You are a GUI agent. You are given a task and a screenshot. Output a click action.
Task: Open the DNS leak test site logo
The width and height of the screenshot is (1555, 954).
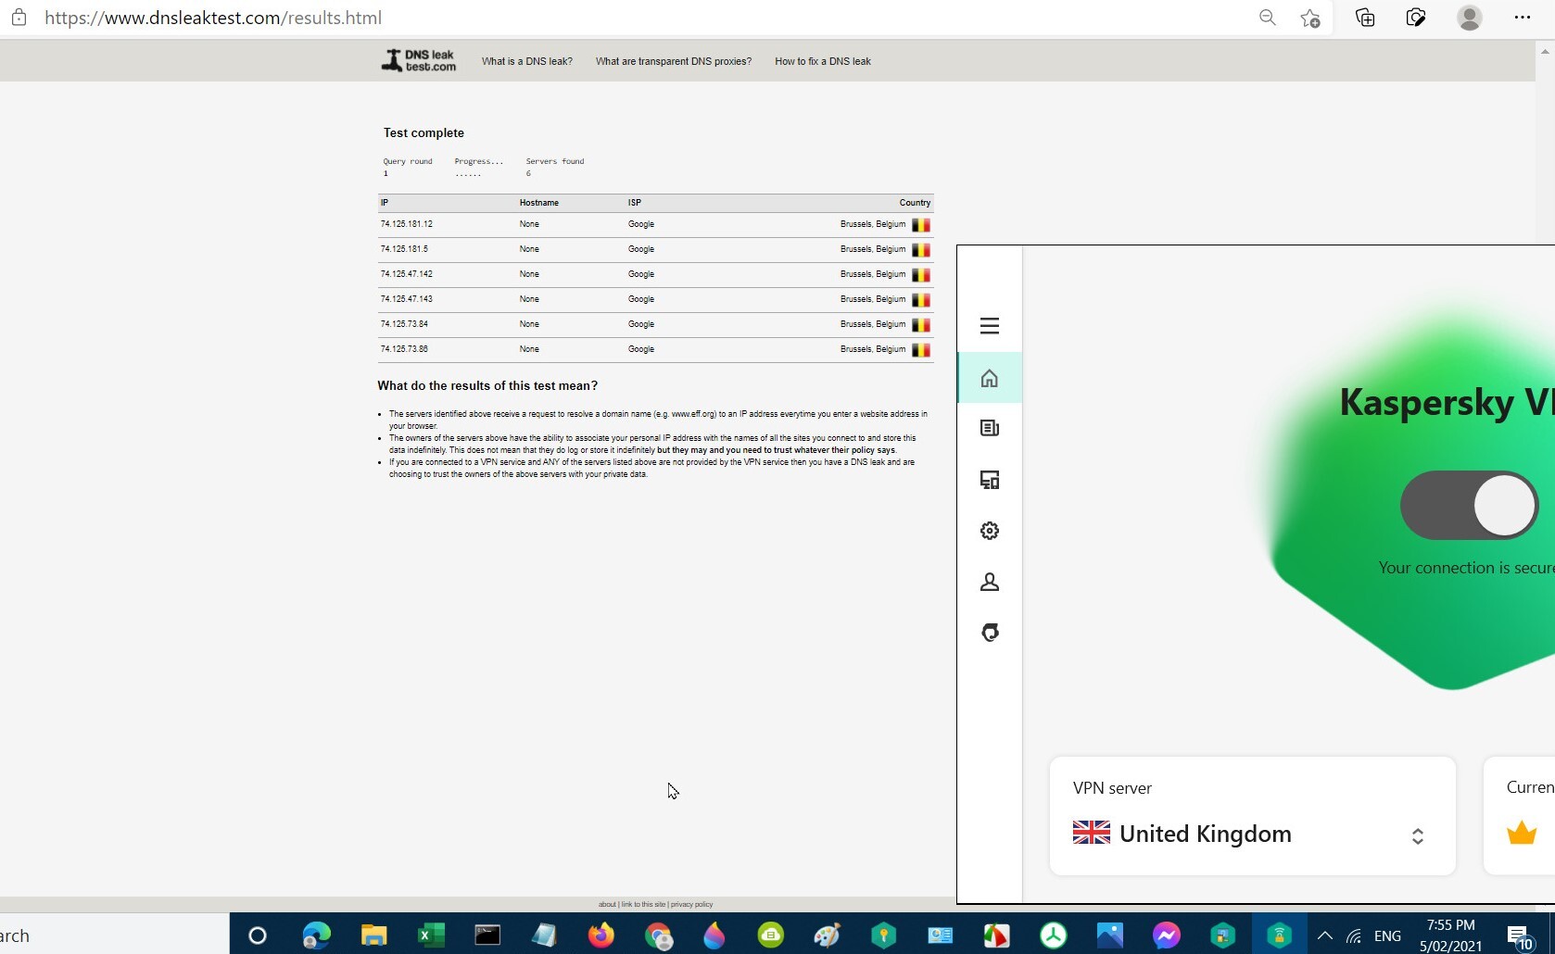419,61
